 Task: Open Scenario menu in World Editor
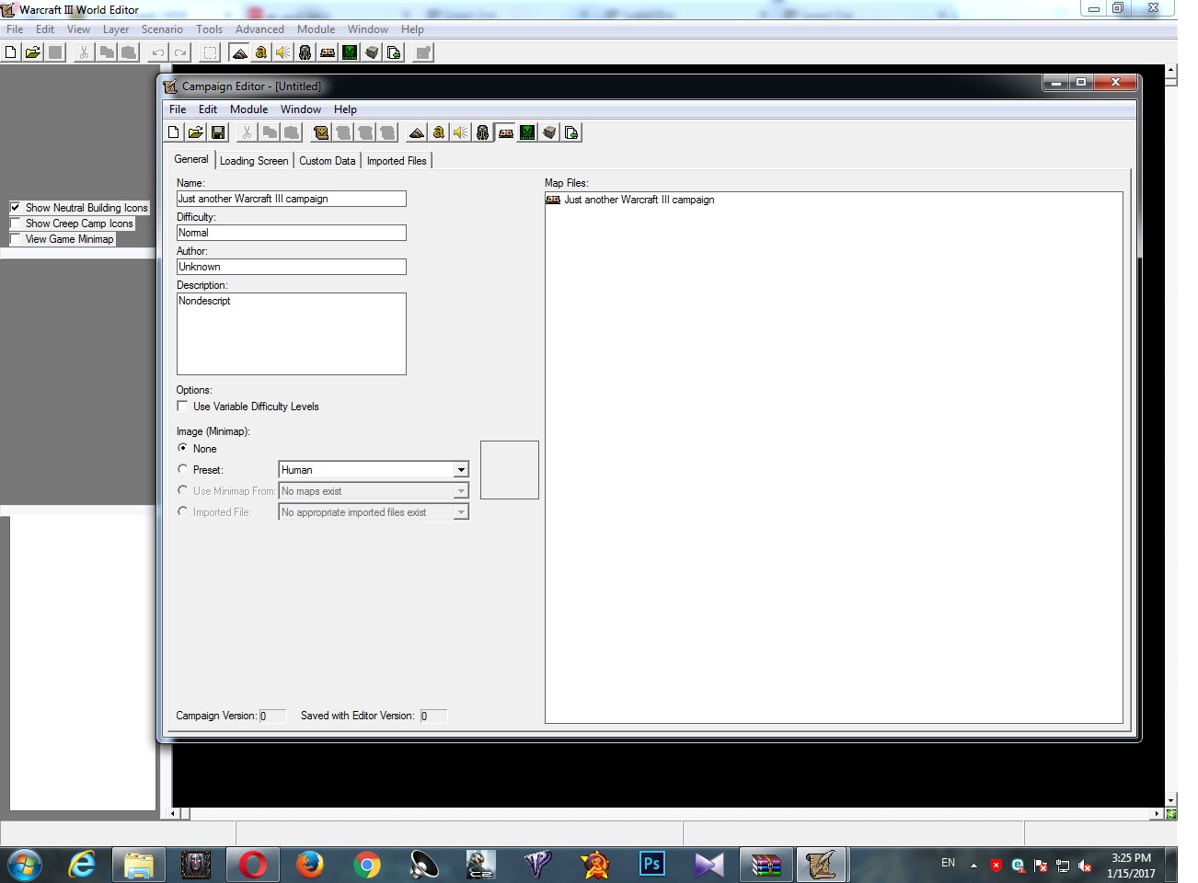pos(162,29)
